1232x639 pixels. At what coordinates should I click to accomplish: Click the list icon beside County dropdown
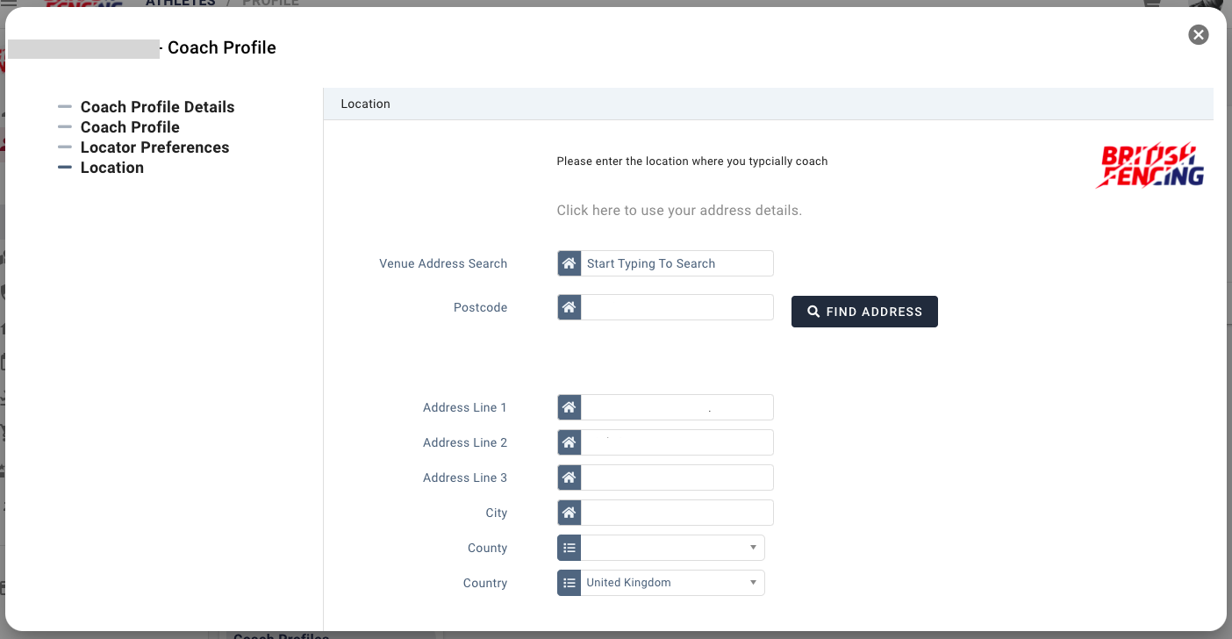569,548
